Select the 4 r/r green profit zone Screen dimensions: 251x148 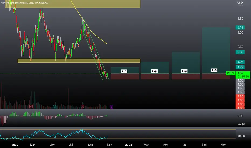186,63
